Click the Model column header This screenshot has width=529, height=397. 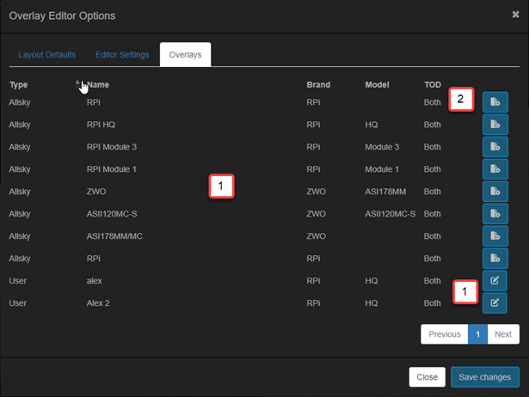click(377, 85)
